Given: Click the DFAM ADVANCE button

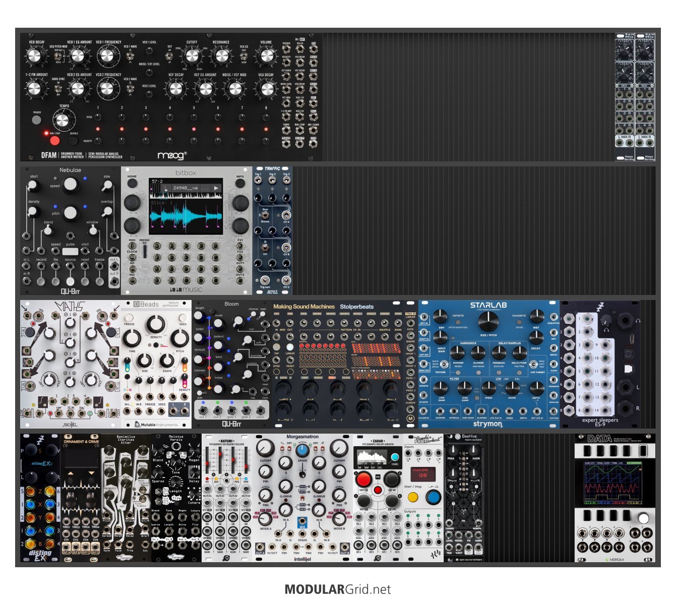Looking at the screenshot, I should pos(74,140).
